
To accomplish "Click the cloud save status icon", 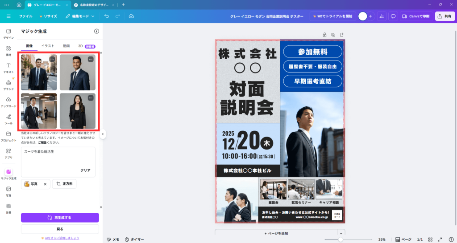I will [131, 16].
